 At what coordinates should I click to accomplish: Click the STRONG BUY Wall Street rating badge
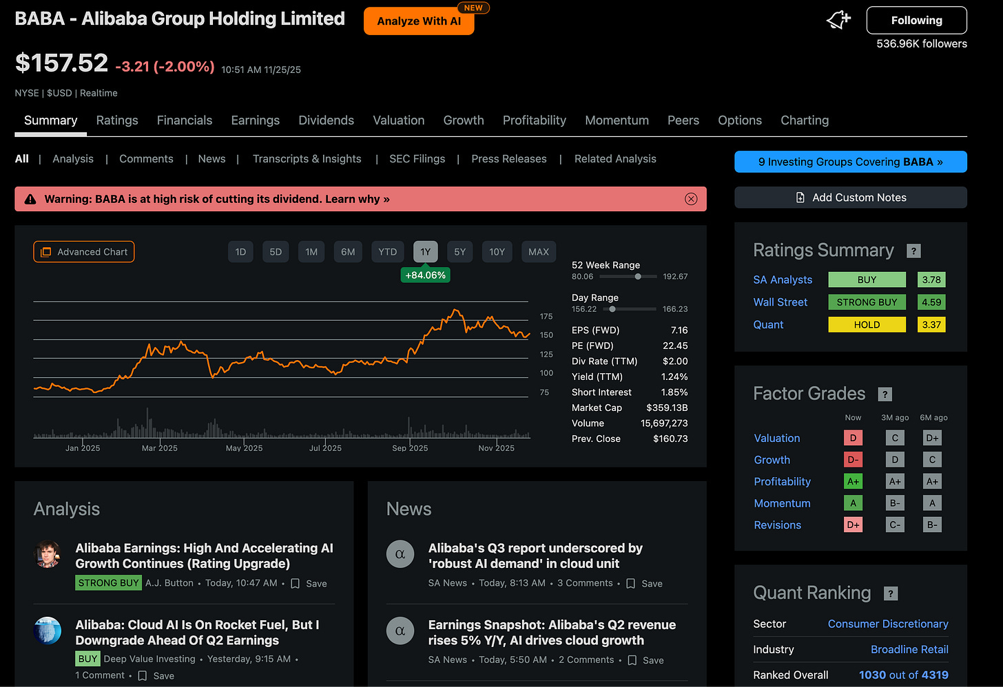pos(867,302)
